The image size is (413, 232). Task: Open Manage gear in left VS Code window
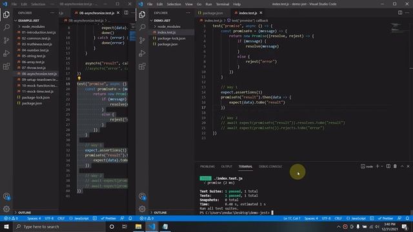(x=6, y=209)
